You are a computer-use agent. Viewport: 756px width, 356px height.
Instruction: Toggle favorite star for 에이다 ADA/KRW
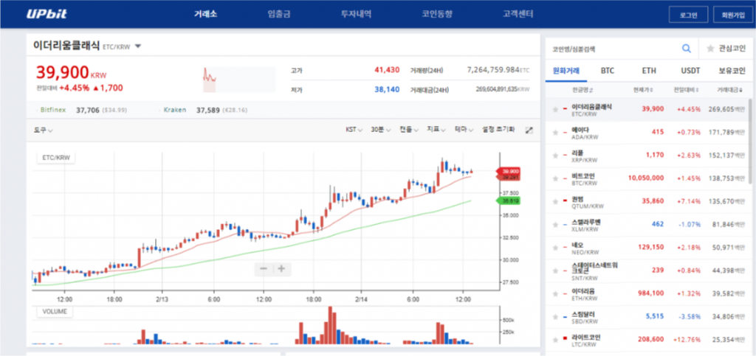click(555, 132)
